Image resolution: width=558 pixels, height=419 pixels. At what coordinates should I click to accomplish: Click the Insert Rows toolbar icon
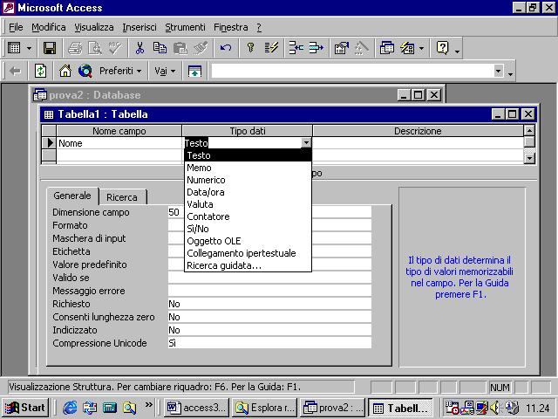click(296, 48)
